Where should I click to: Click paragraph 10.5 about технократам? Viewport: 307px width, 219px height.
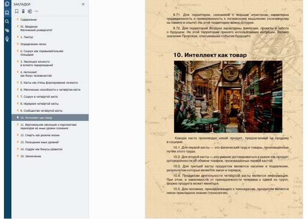[x=228, y=191]
